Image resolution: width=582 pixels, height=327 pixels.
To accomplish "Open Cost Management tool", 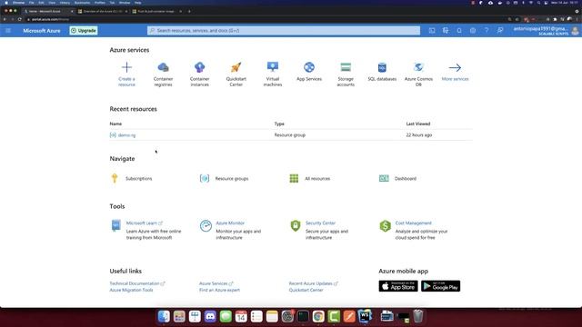I will (413, 223).
